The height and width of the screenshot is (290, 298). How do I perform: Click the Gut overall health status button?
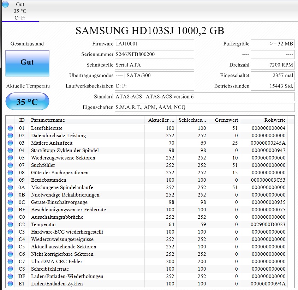[28, 63]
